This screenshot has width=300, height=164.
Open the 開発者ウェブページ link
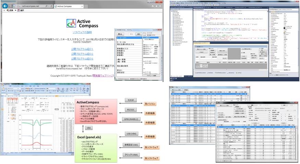click(102, 76)
